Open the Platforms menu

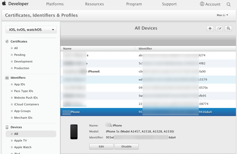55,4
